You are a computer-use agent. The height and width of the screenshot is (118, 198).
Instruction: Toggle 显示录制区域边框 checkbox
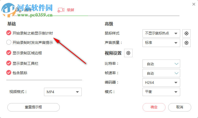(9, 53)
